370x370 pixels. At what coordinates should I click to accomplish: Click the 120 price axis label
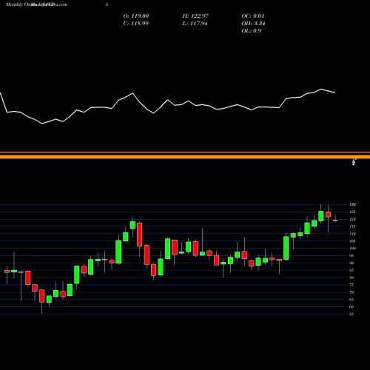[x=353, y=219]
